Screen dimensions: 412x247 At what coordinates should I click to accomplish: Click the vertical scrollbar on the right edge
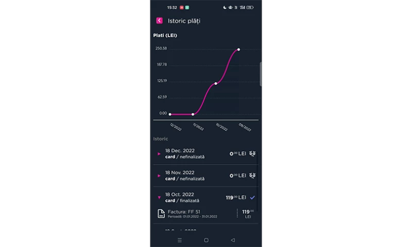(x=261, y=74)
